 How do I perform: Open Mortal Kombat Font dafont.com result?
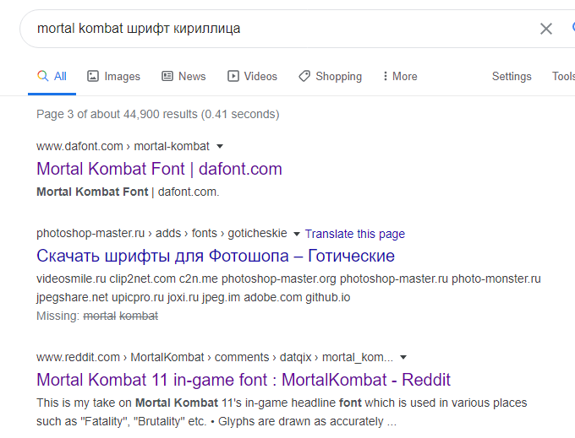(x=159, y=169)
